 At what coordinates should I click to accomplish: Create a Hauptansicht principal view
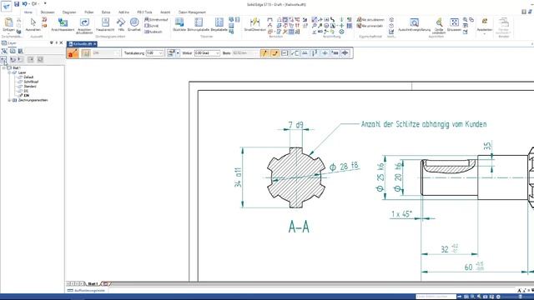pyautogui.click(x=105, y=25)
